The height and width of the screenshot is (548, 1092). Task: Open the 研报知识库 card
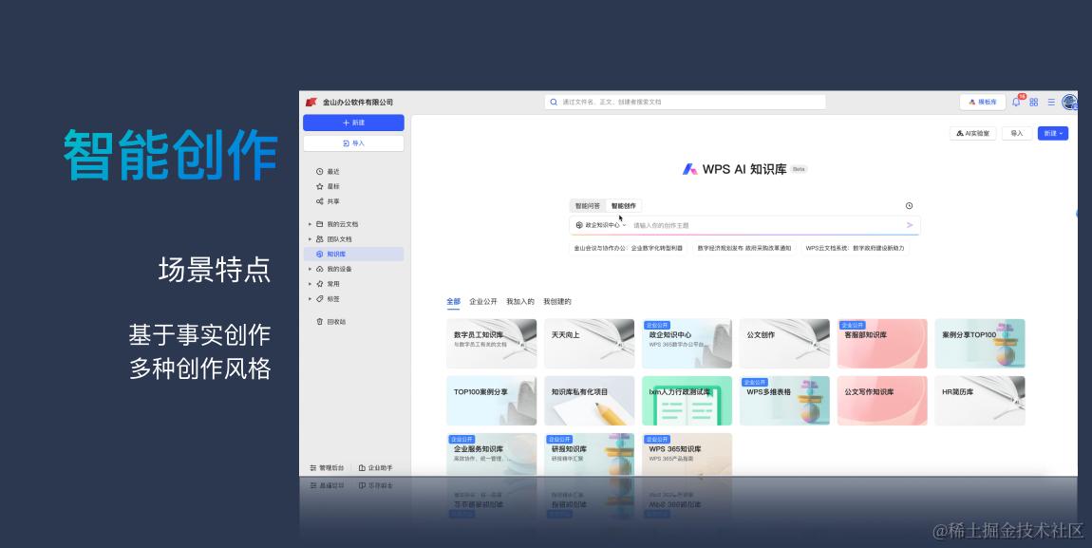click(589, 455)
